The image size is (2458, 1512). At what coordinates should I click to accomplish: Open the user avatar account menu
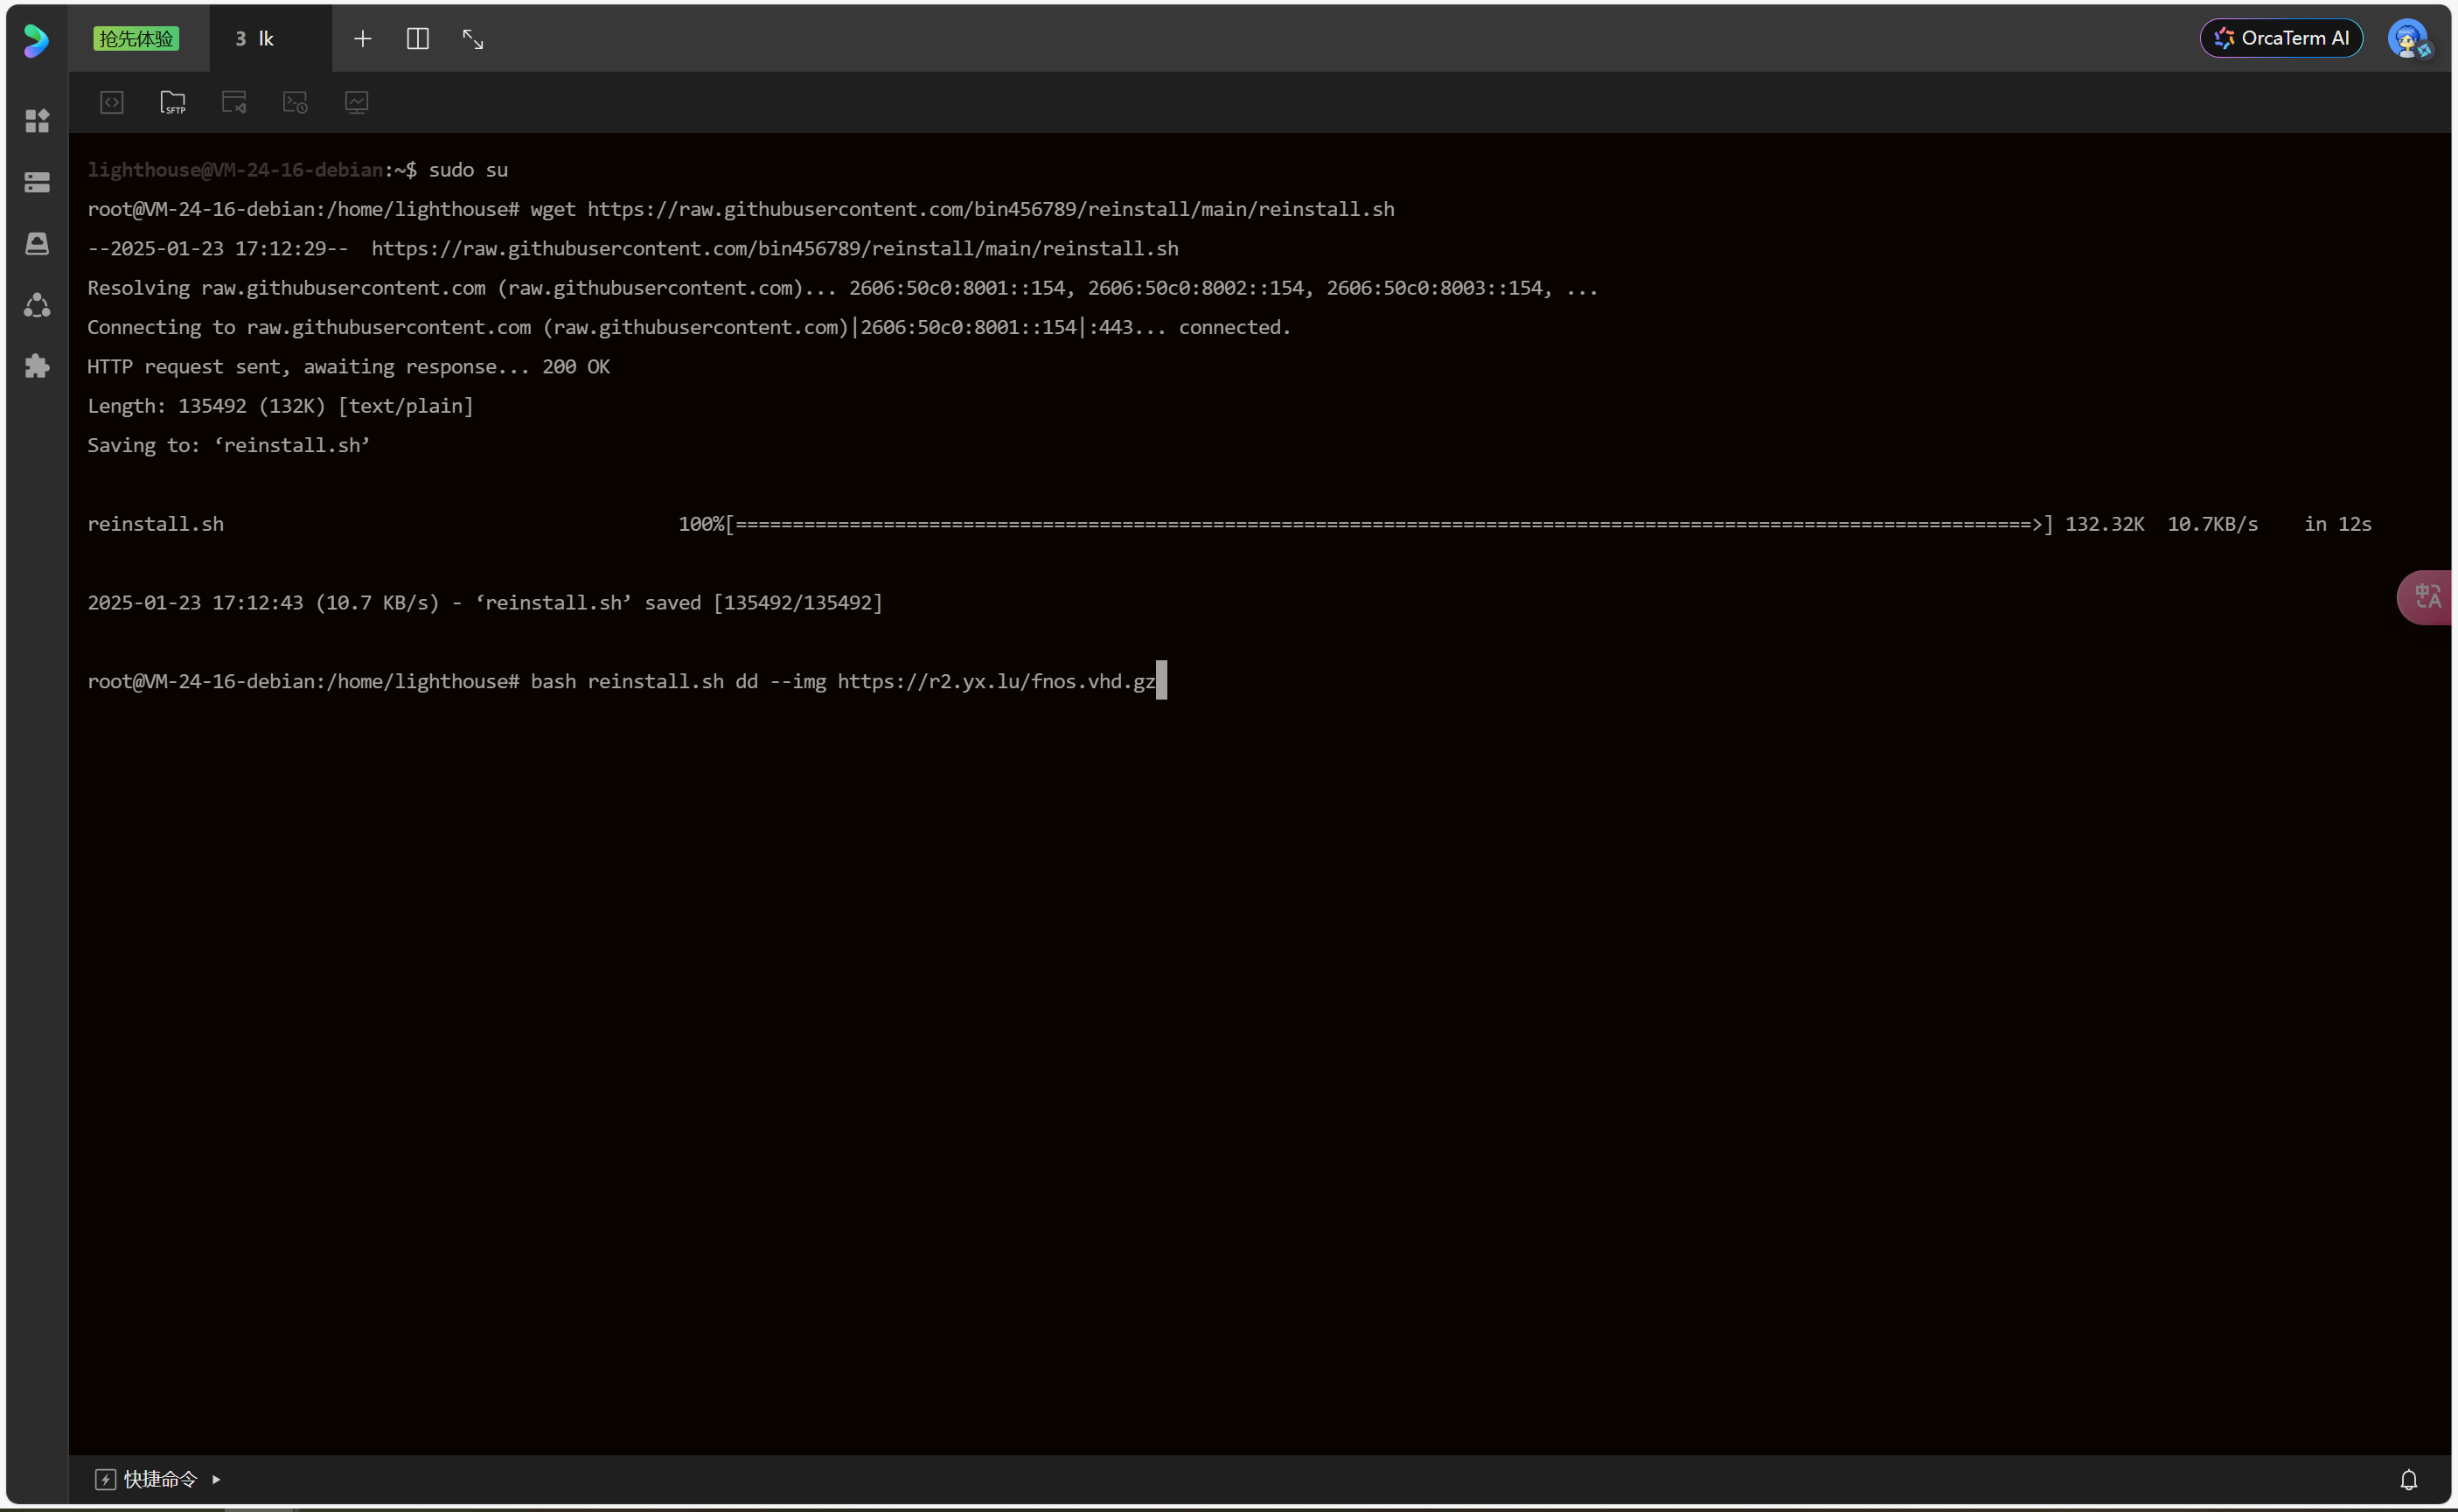pos(2408,39)
